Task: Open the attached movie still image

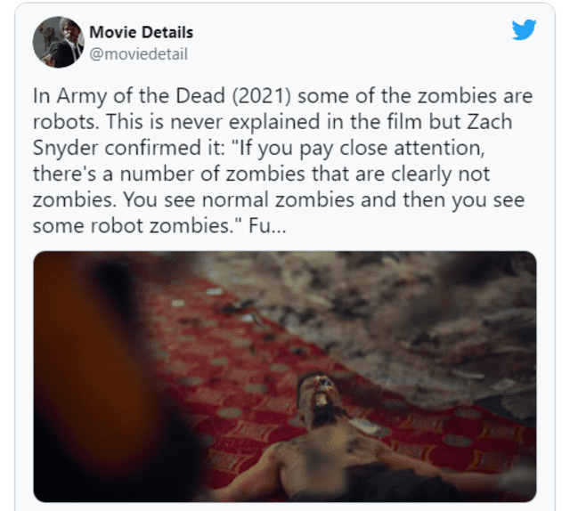Action: tap(285, 377)
